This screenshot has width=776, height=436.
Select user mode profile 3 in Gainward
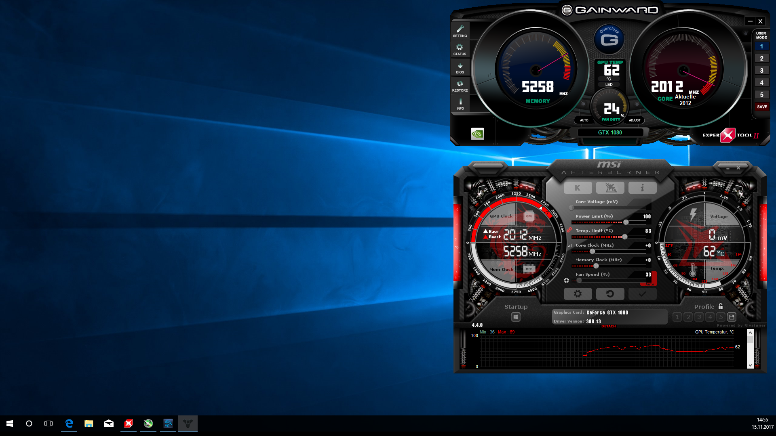click(x=761, y=71)
